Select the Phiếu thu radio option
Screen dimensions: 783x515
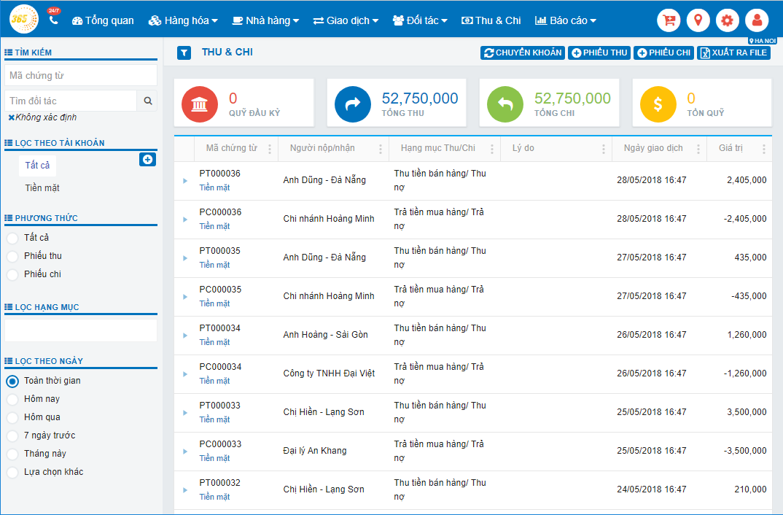(12, 256)
